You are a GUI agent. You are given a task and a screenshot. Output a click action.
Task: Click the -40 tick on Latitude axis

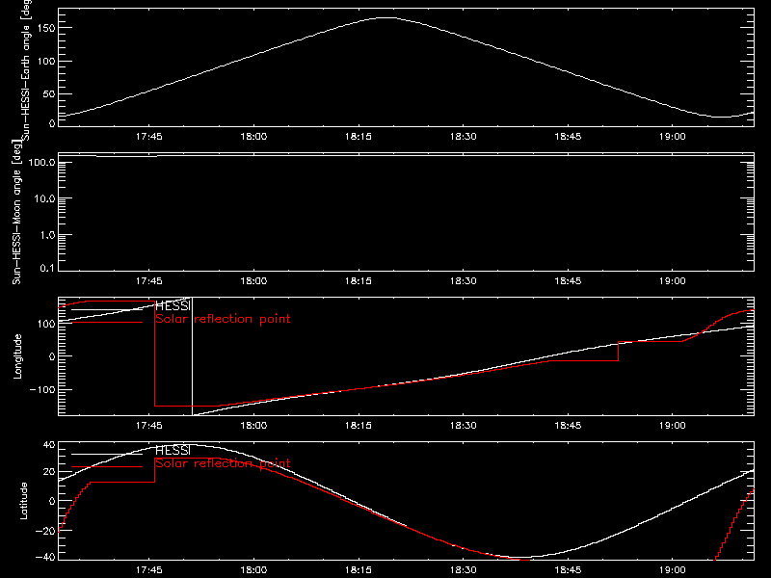[45, 558]
